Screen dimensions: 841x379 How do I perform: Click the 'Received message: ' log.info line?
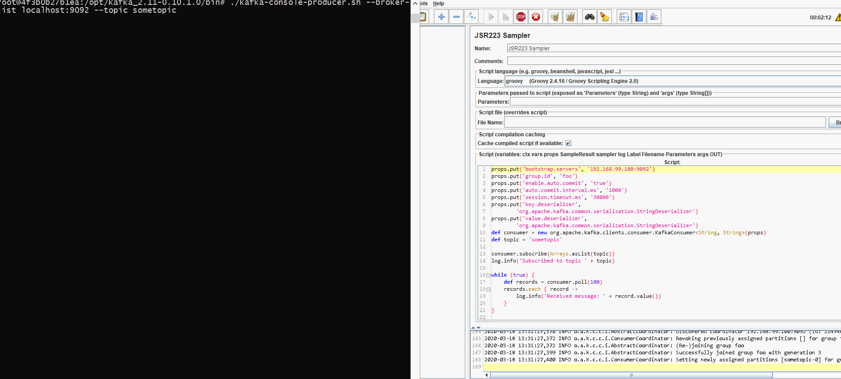(588, 296)
